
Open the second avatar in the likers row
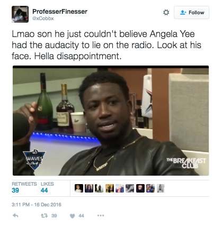[x=89, y=188]
